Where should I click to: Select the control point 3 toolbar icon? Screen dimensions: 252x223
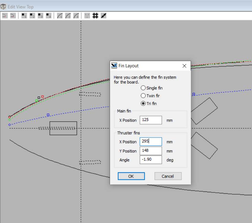click(x=41, y=16)
